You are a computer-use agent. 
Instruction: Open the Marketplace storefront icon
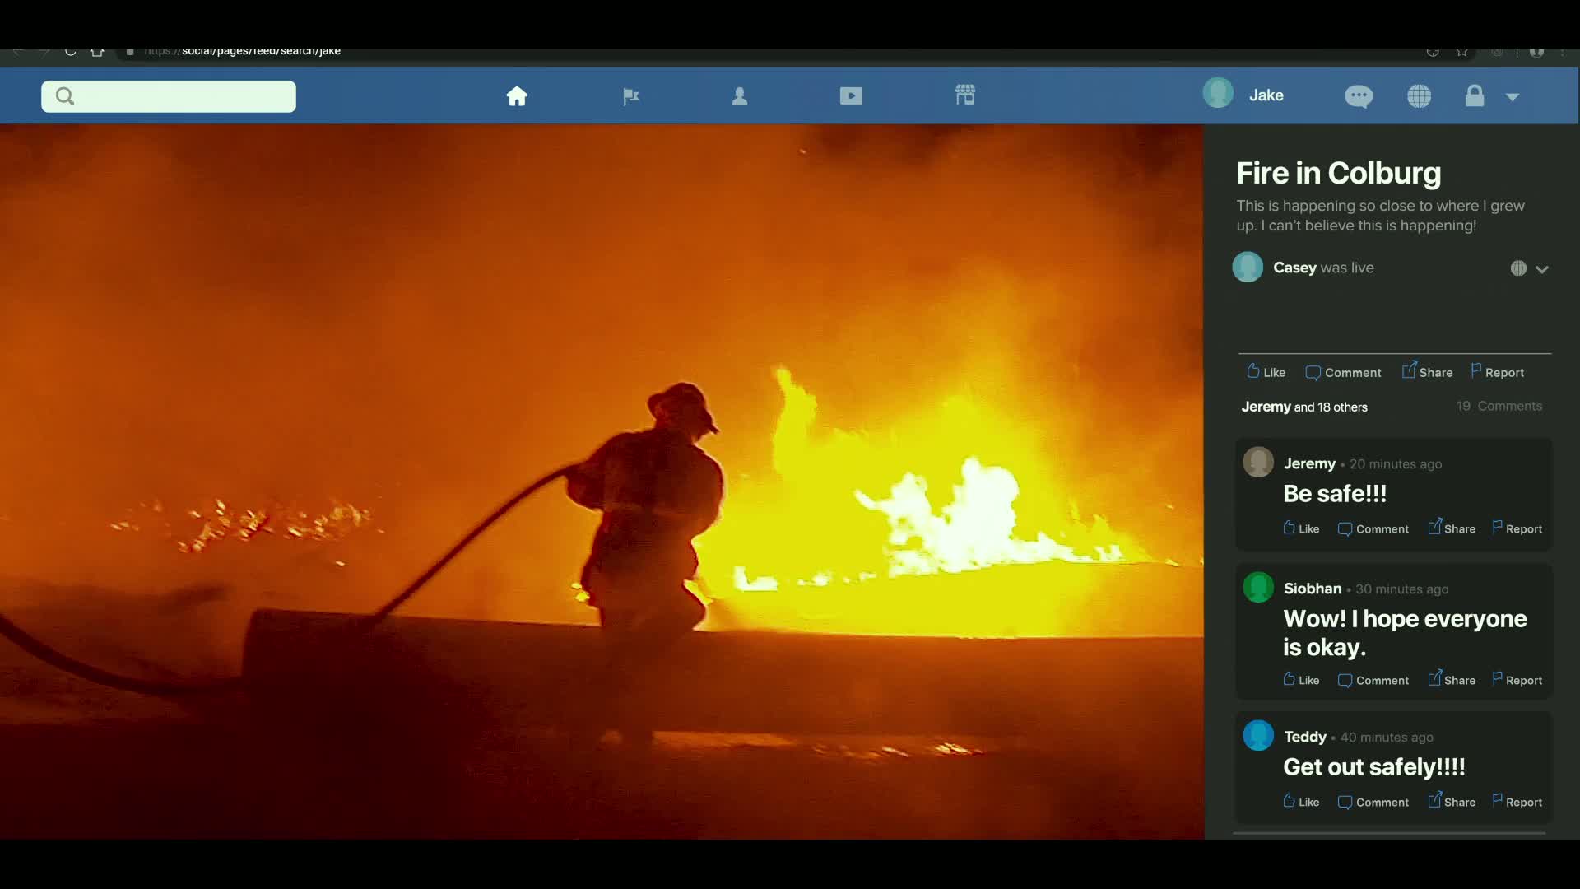pyautogui.click(x=965, y=95)
